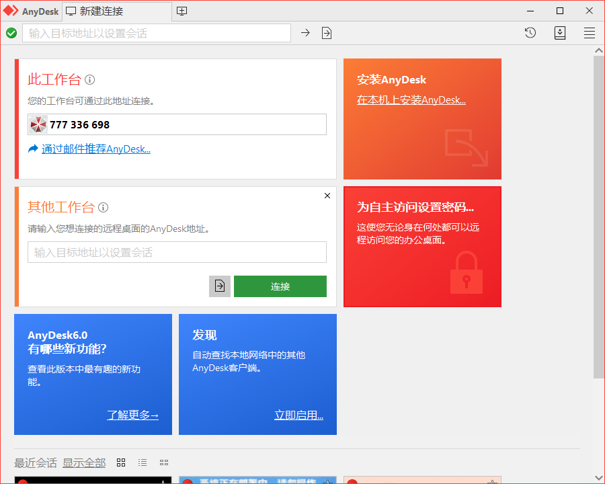Open the hamburger main menu

pos(590,33)
